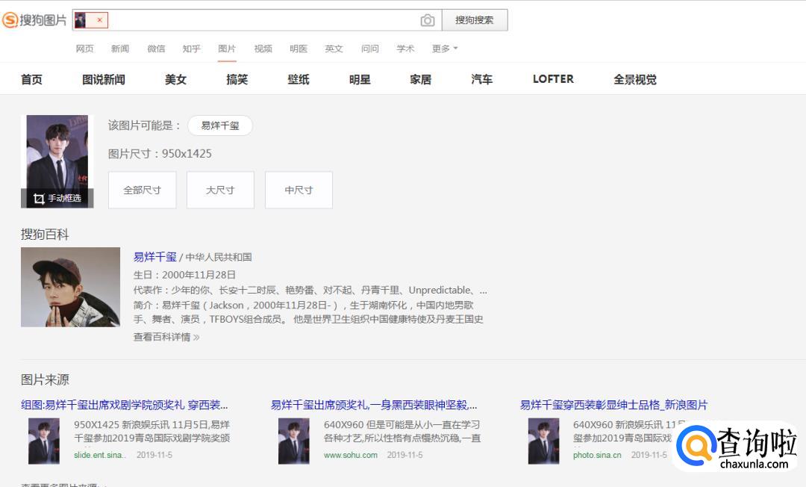The height and width of the screenshot is (487, 806).
Task: Click in the image search input field
Action: 261,20
